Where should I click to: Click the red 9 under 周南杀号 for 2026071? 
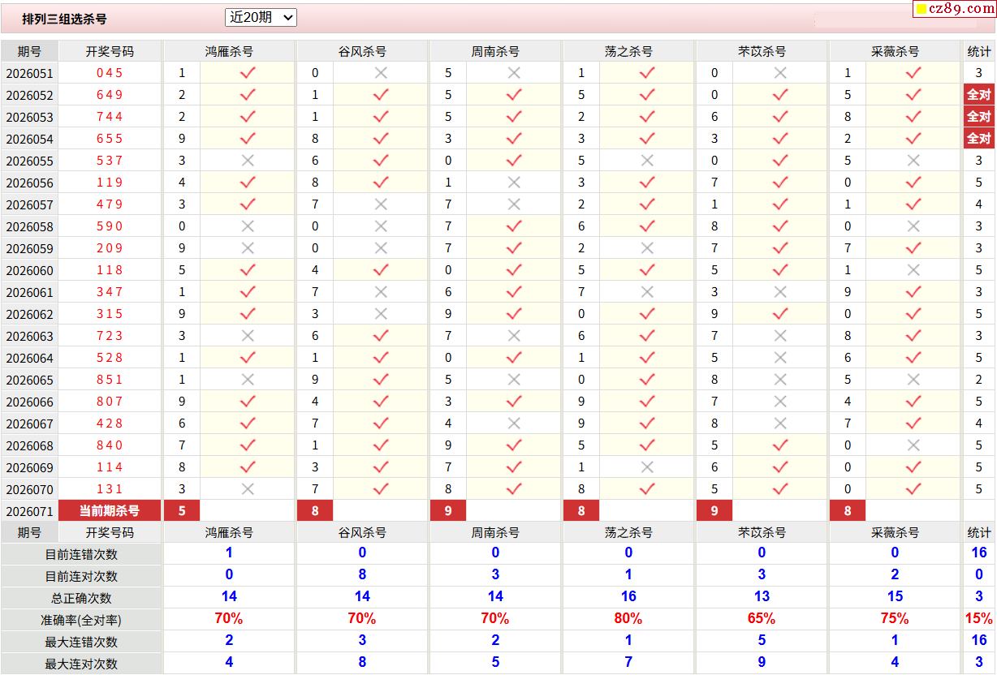point(448,511)
